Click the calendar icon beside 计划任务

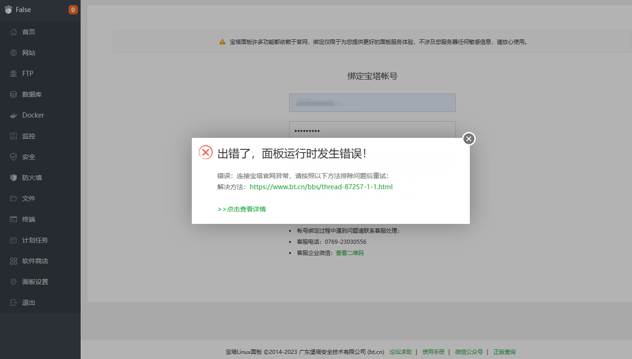(x=13, y=240)
